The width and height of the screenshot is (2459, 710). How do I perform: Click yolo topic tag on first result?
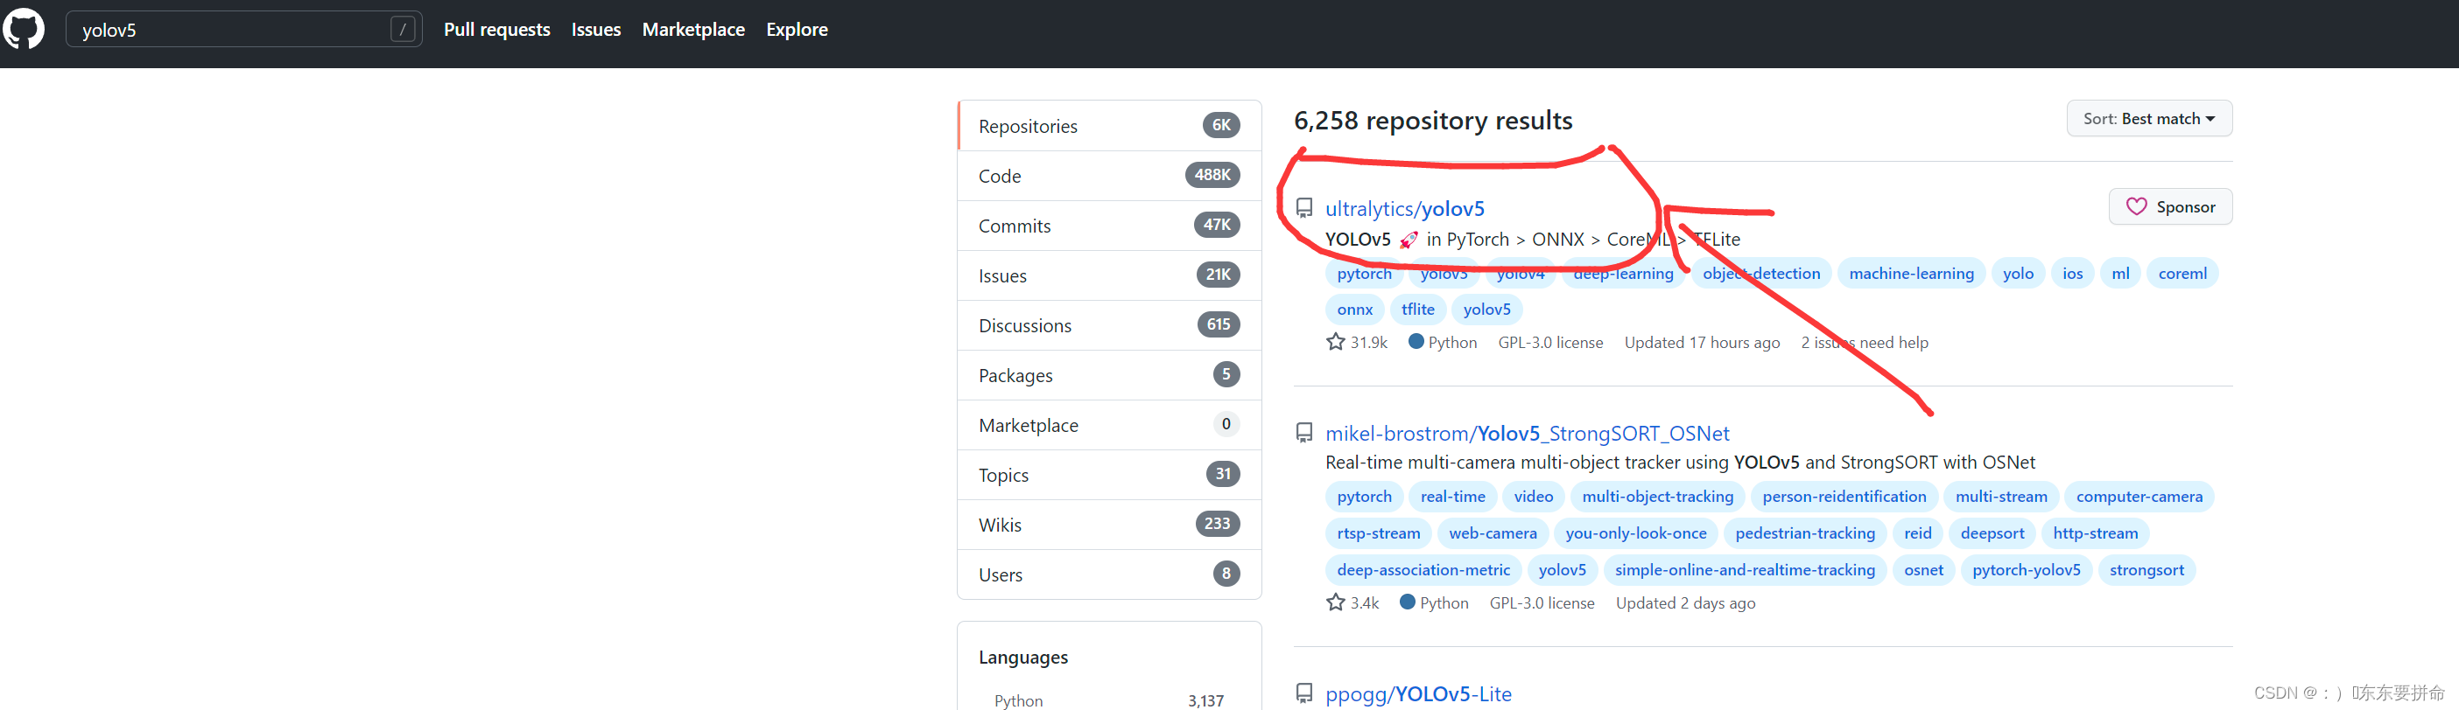[2018, 274]
